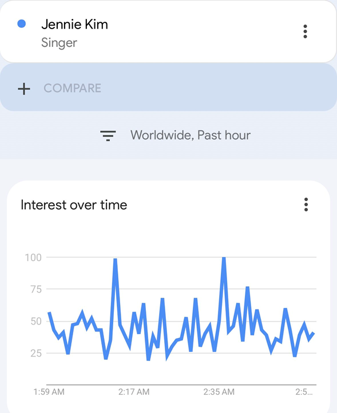Click the 100 value on the y-axis
This screenshot has height=413, width=337.
(33, 257)
